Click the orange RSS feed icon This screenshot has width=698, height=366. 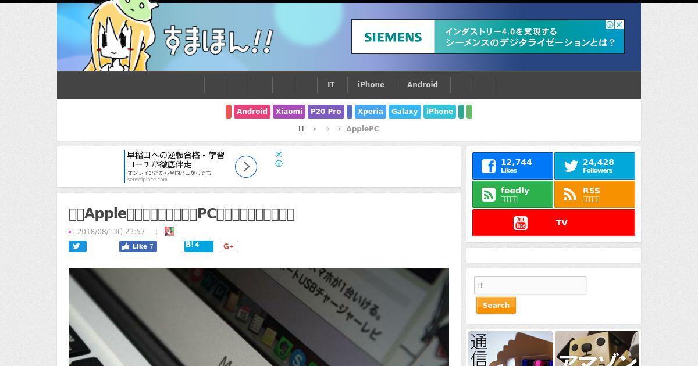(x=571, y=195)
